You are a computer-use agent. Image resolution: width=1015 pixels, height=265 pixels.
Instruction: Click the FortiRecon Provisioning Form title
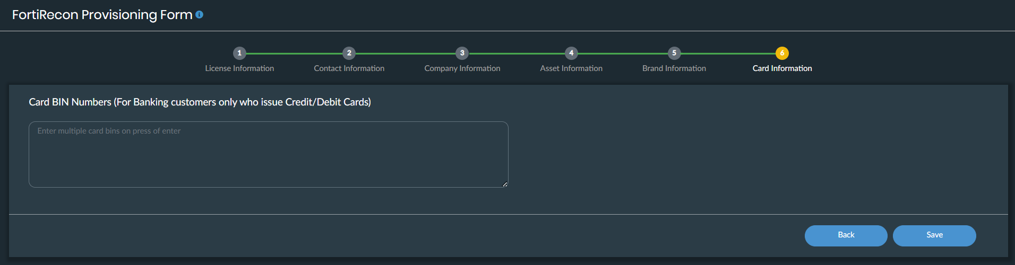[102, 15]
